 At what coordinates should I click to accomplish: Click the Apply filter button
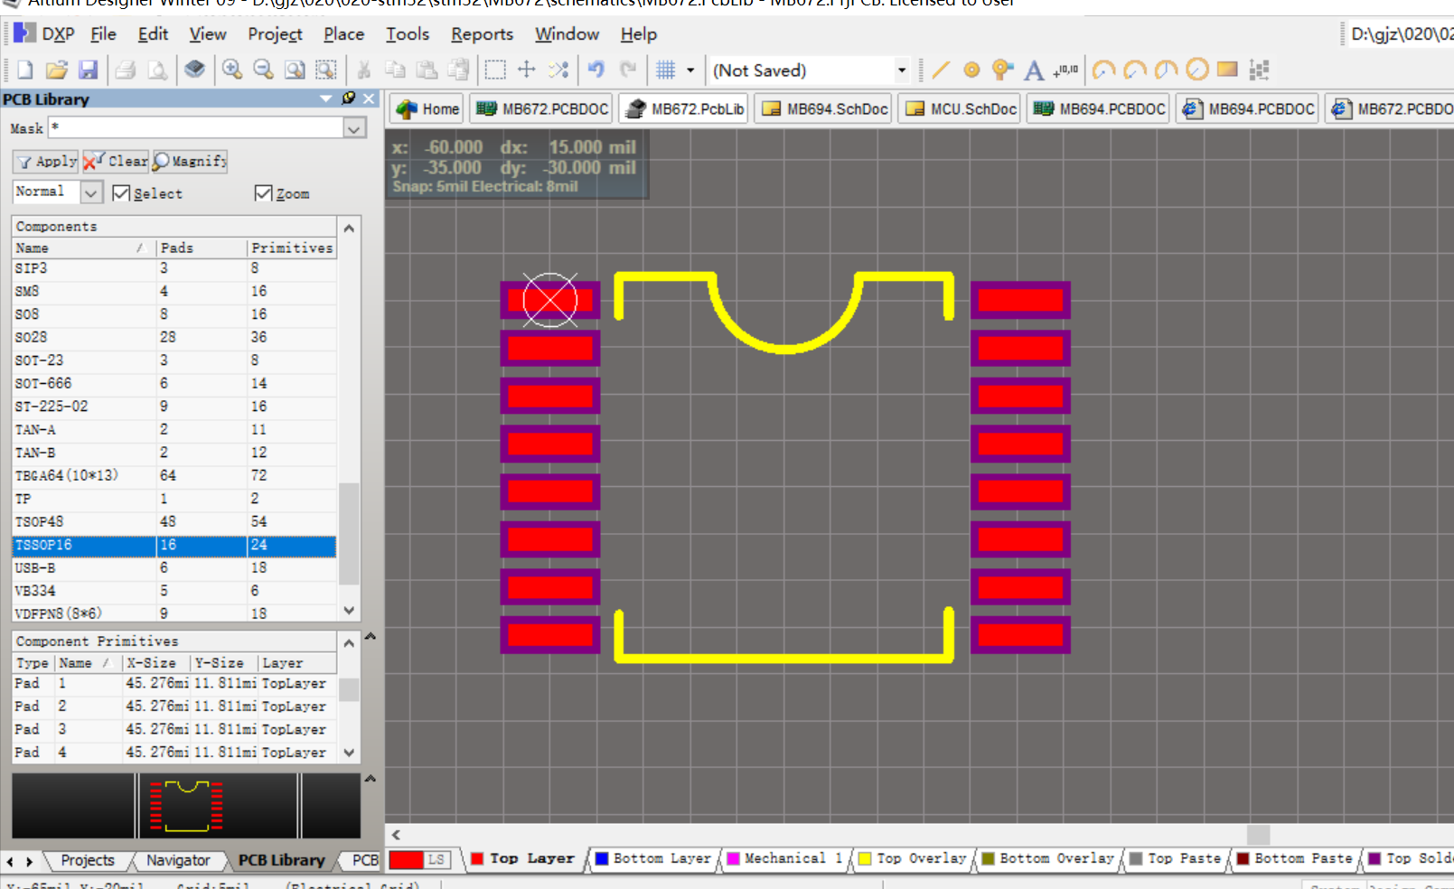point(46,161)
